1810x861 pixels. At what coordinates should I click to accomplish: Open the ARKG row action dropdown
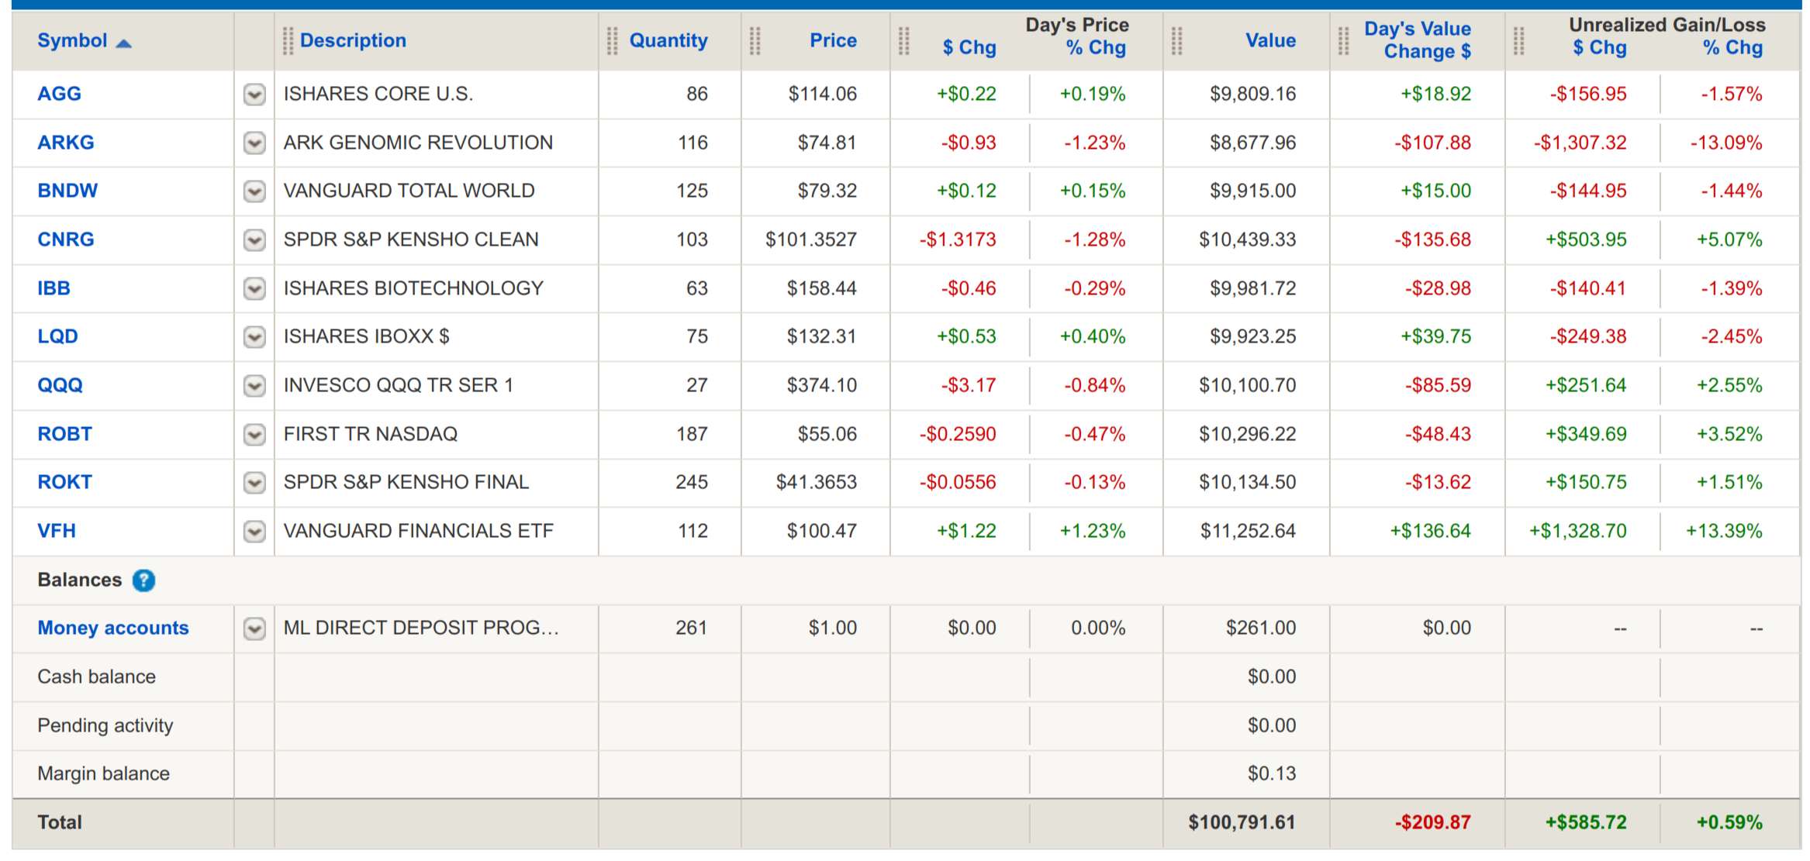coord(254,143)
